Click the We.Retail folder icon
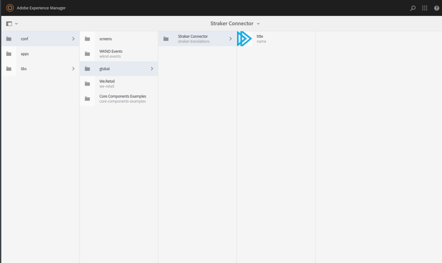442x263 pixels. coord(87,84)
